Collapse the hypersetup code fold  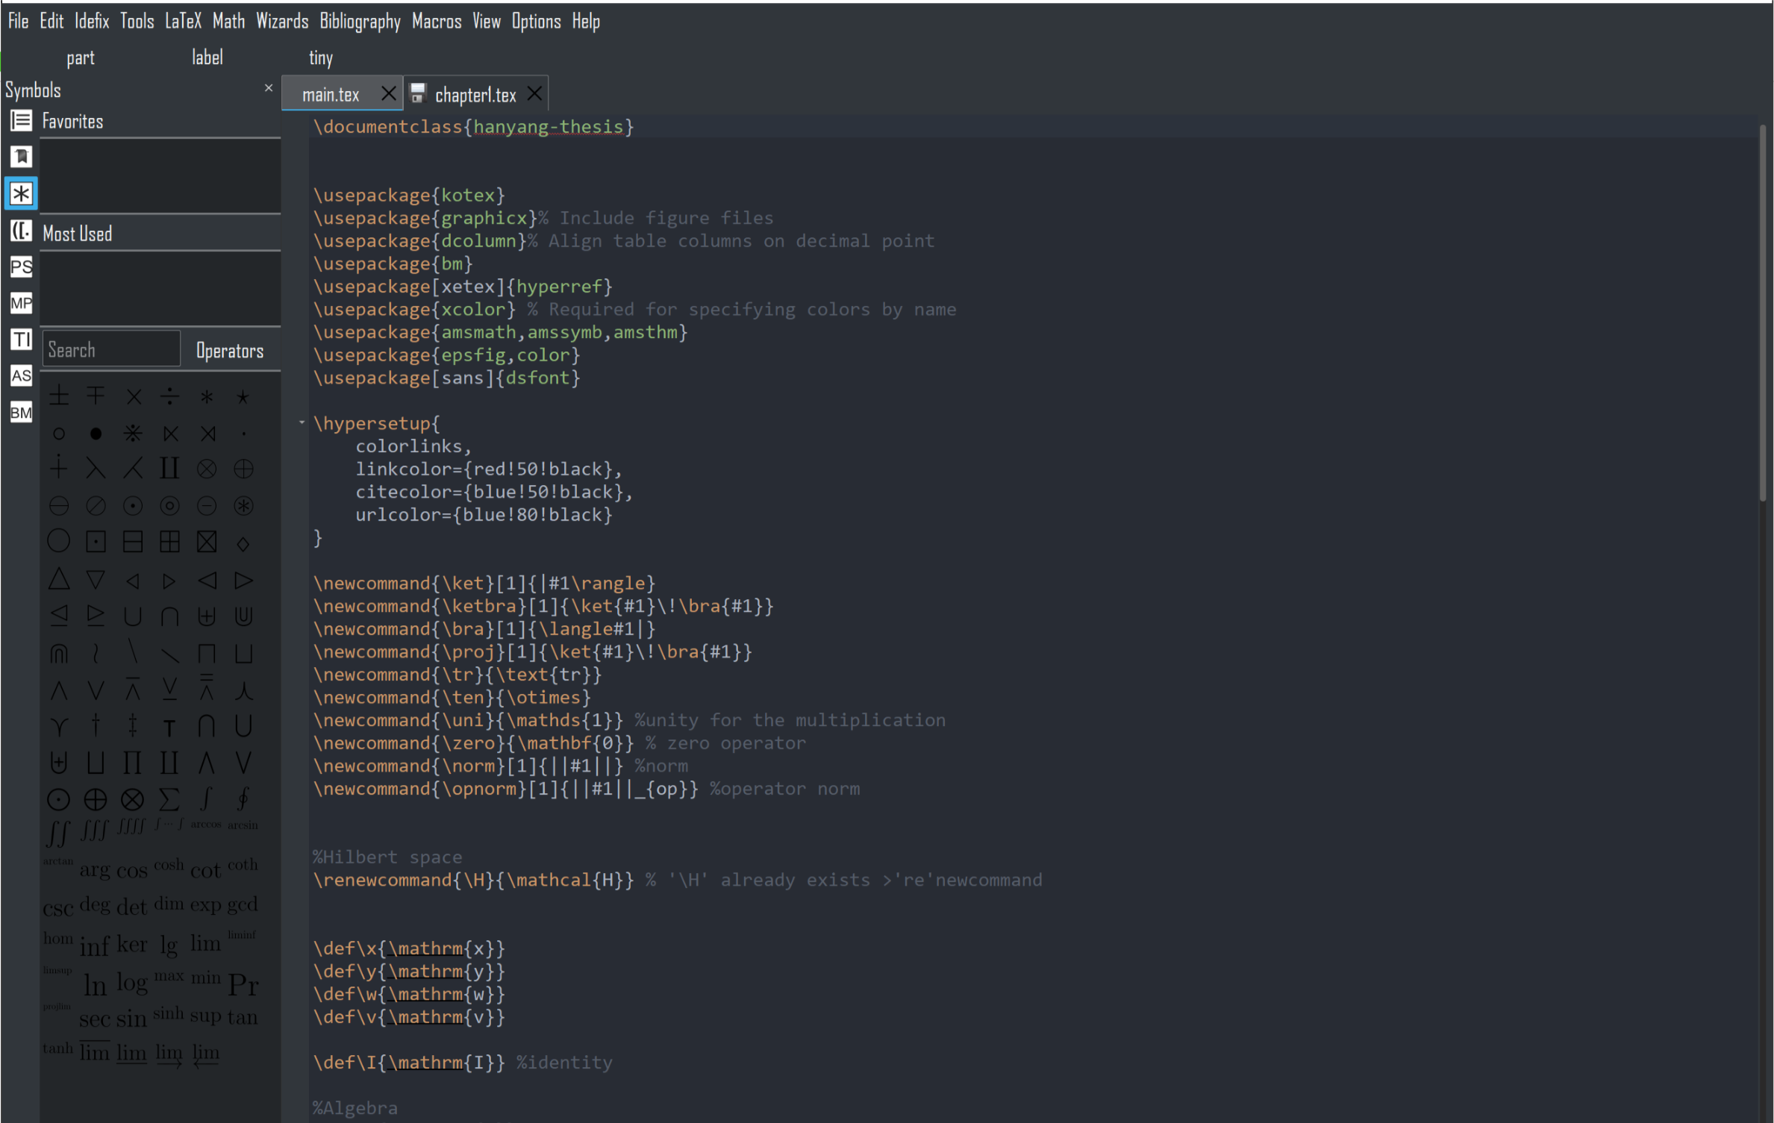pos(302,422)
